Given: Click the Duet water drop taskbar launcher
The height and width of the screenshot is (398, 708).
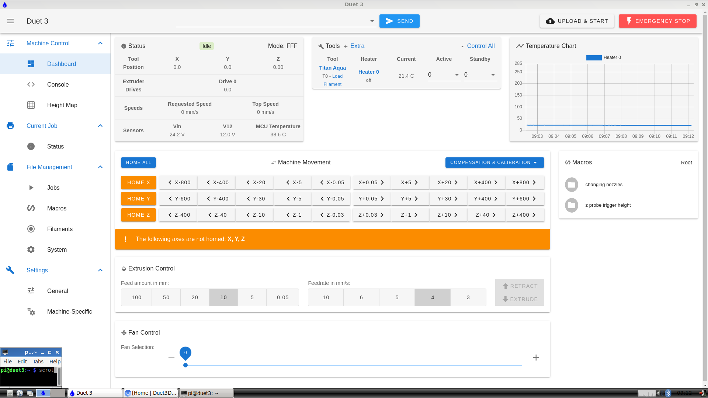Looking at the screenshot, I should pos(43,393).
